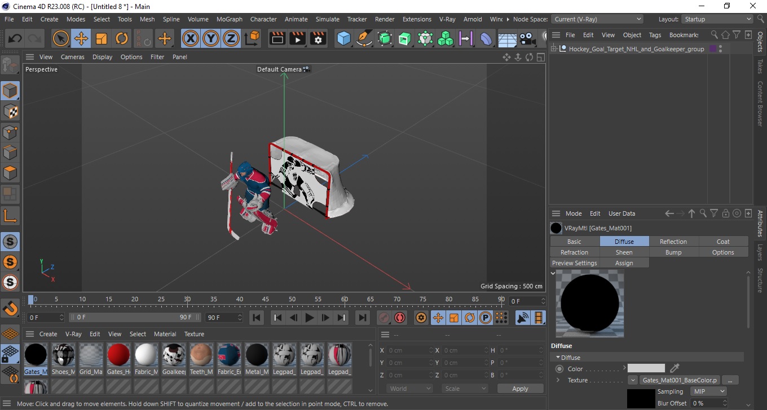Viewport: 767px width, 410px height.
Task: Click the Bend deformer icon
Action: click(486, 38)
